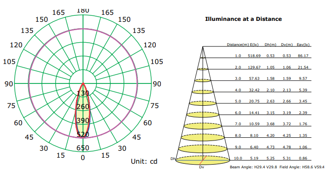Screen dimensions: 333x179
Task: Click the illuminance value 20.75
Action: (254, 101)
